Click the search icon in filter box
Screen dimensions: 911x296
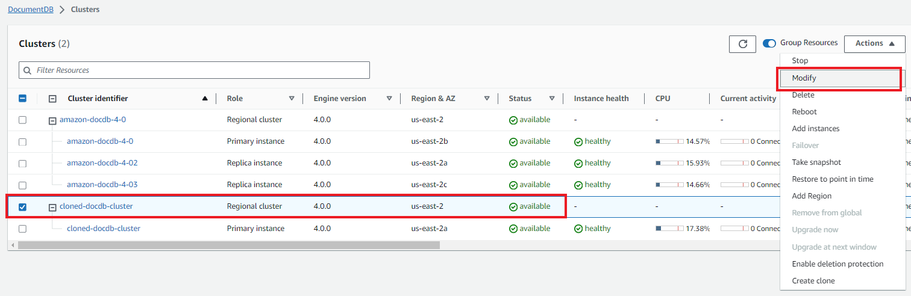coord(27,70)
